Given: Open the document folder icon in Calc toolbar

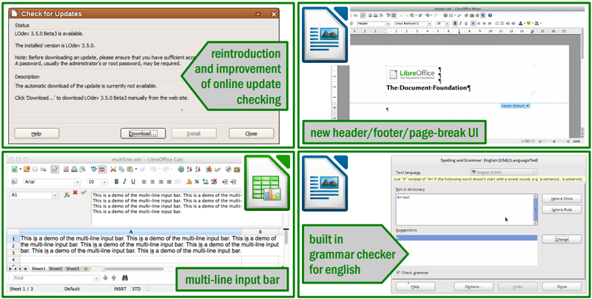Looking at the screenshot, I should pos(27,169).
